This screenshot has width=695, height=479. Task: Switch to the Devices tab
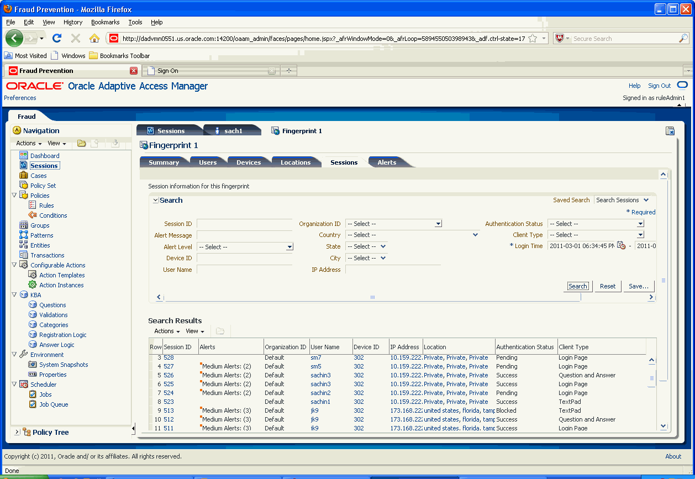248,162
